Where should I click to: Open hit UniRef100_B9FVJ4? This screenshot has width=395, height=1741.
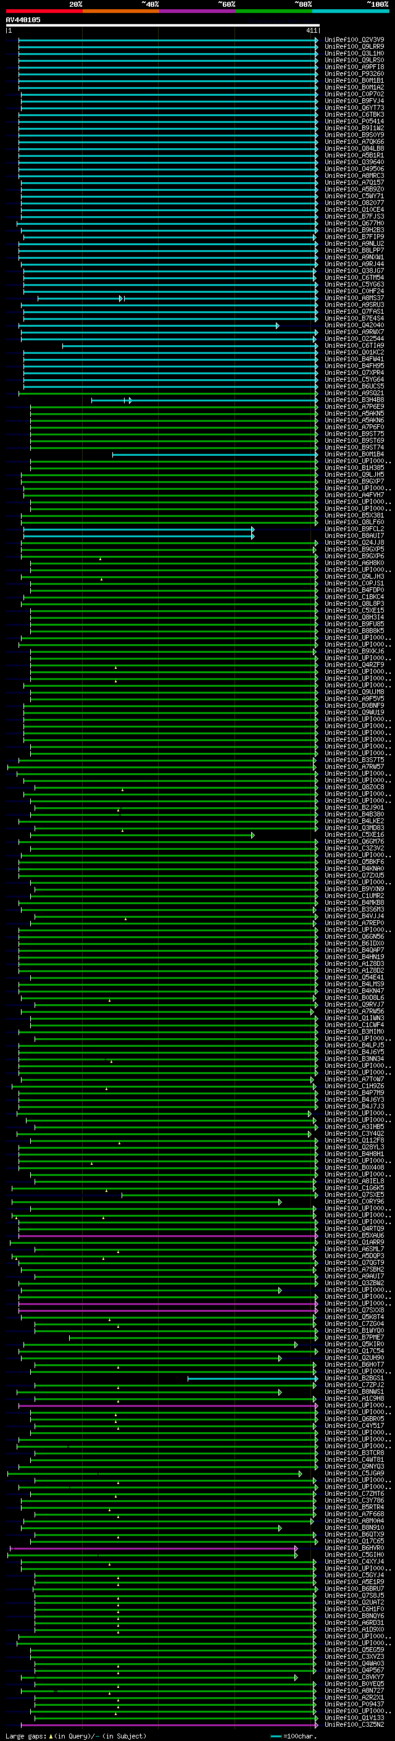click(354, 101)
